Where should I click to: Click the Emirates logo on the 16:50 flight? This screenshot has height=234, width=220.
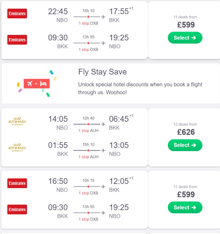[x=17, y=183]
